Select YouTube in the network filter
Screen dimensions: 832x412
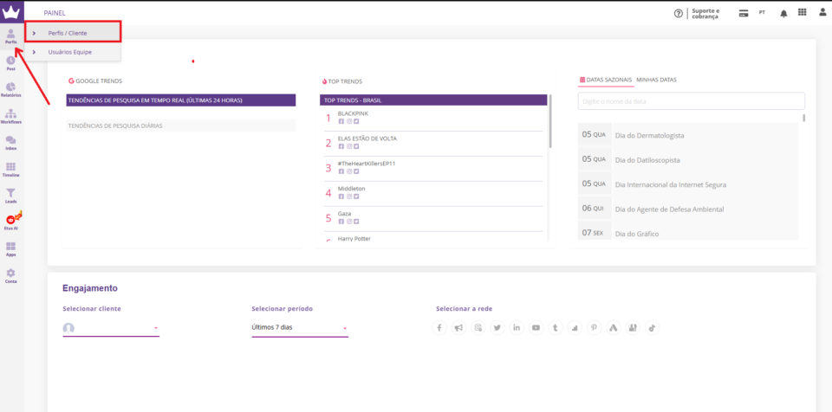tap(536, 328)
